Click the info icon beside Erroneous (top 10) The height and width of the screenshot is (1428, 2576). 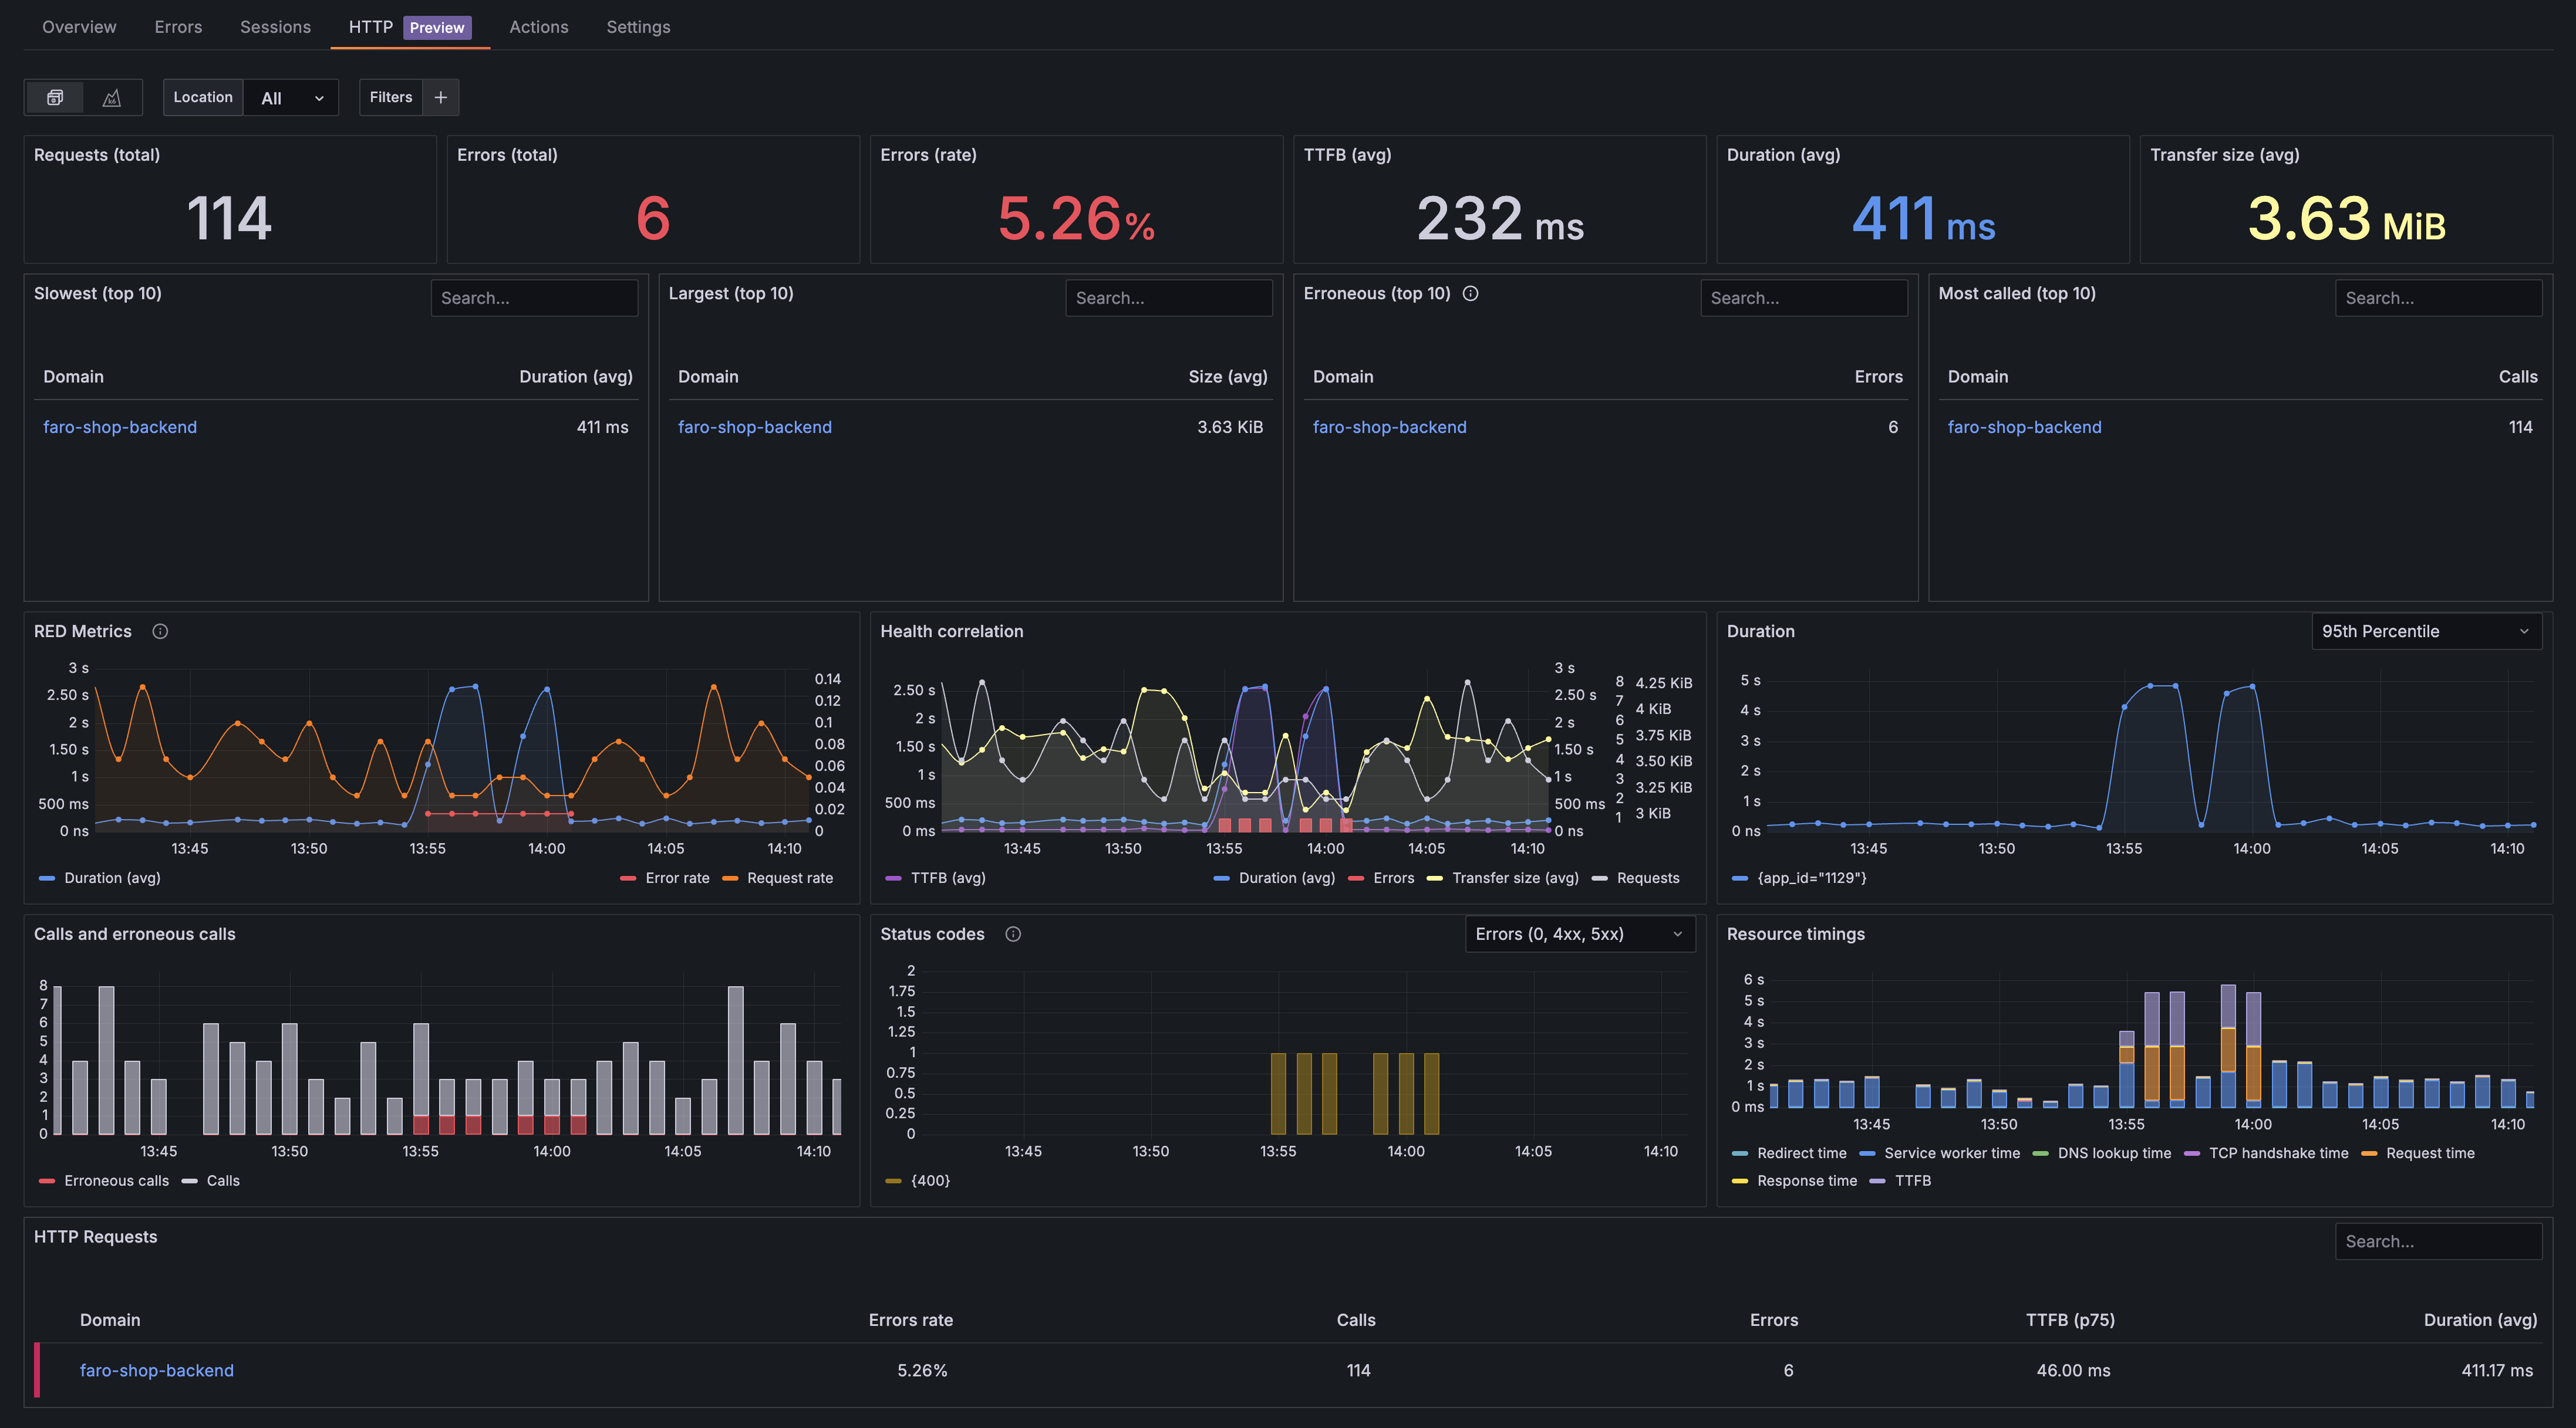click(x=1470, y=293)
